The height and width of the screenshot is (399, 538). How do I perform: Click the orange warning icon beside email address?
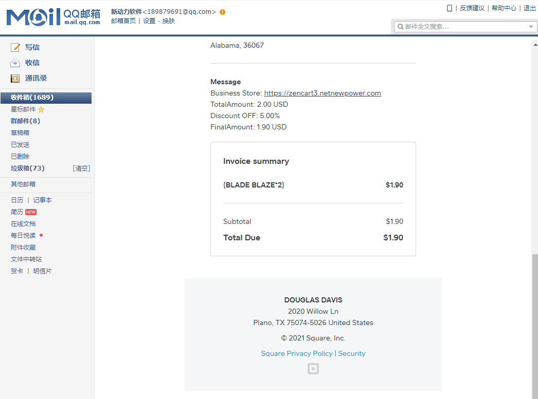(222, 12)
